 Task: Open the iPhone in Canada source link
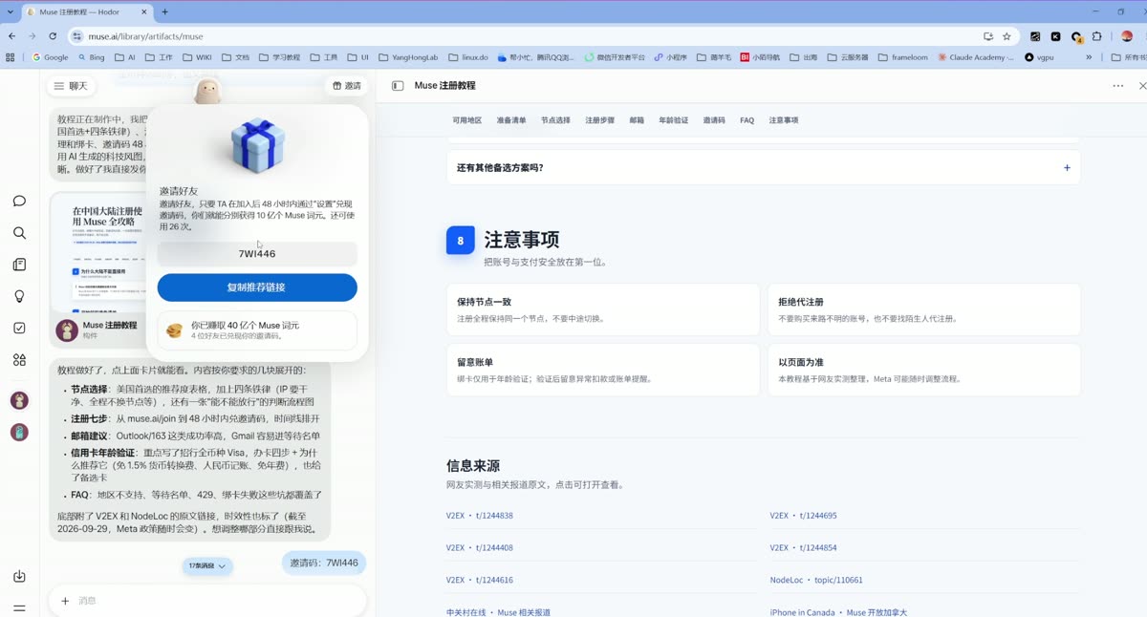click(838, 612)
